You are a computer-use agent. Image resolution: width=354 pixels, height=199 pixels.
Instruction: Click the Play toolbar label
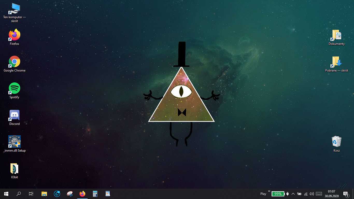263,194
